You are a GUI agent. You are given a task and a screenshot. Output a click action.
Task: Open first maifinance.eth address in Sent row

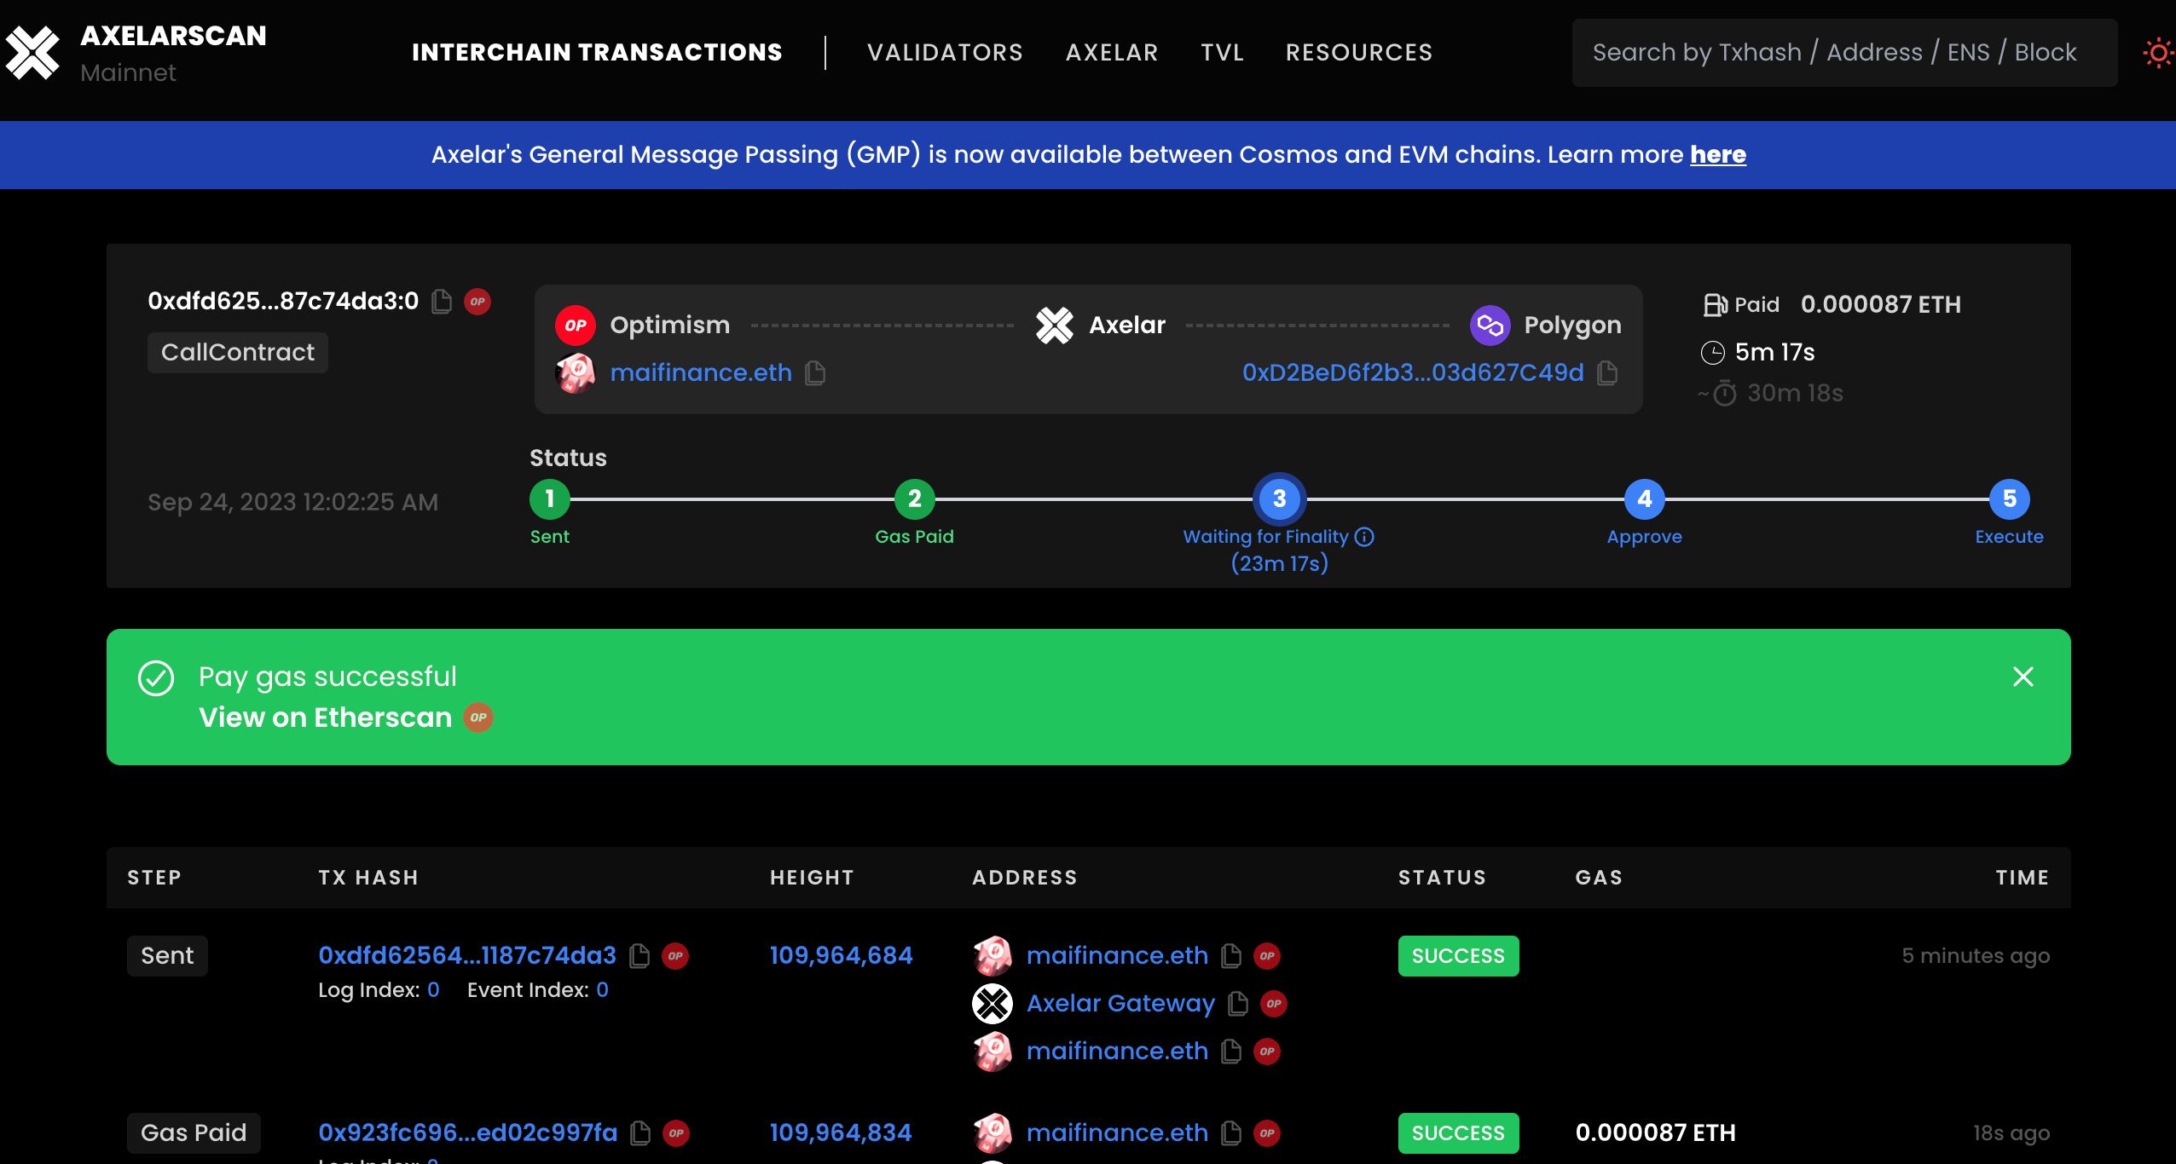(1117, 955)
